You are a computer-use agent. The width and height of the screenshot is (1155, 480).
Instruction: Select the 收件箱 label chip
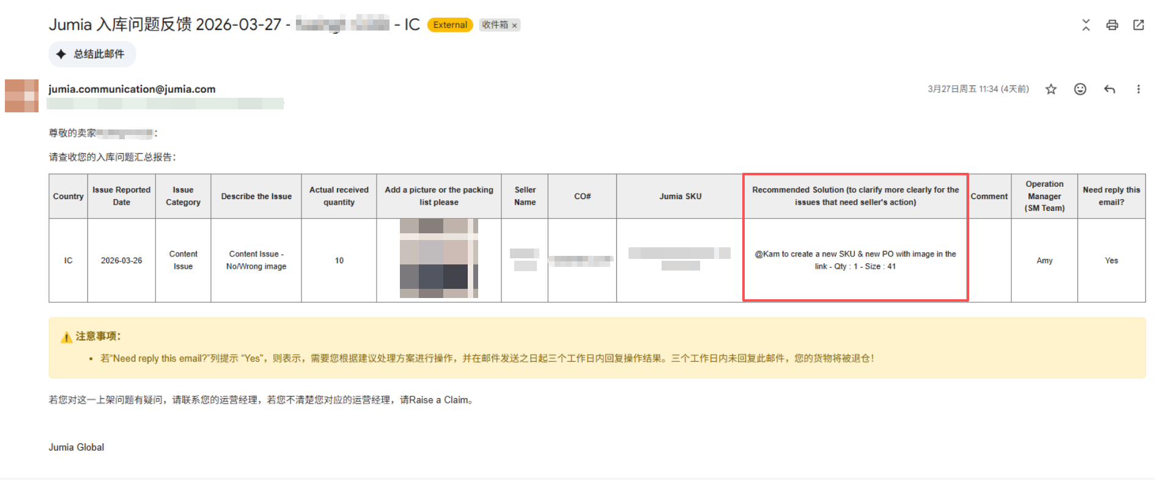[495, 25]
